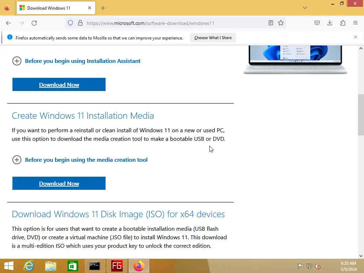The height and width of the screenshot is (273, 364).
Task: Click Download Windows 11 Disk Image heading
Action: 118,214
